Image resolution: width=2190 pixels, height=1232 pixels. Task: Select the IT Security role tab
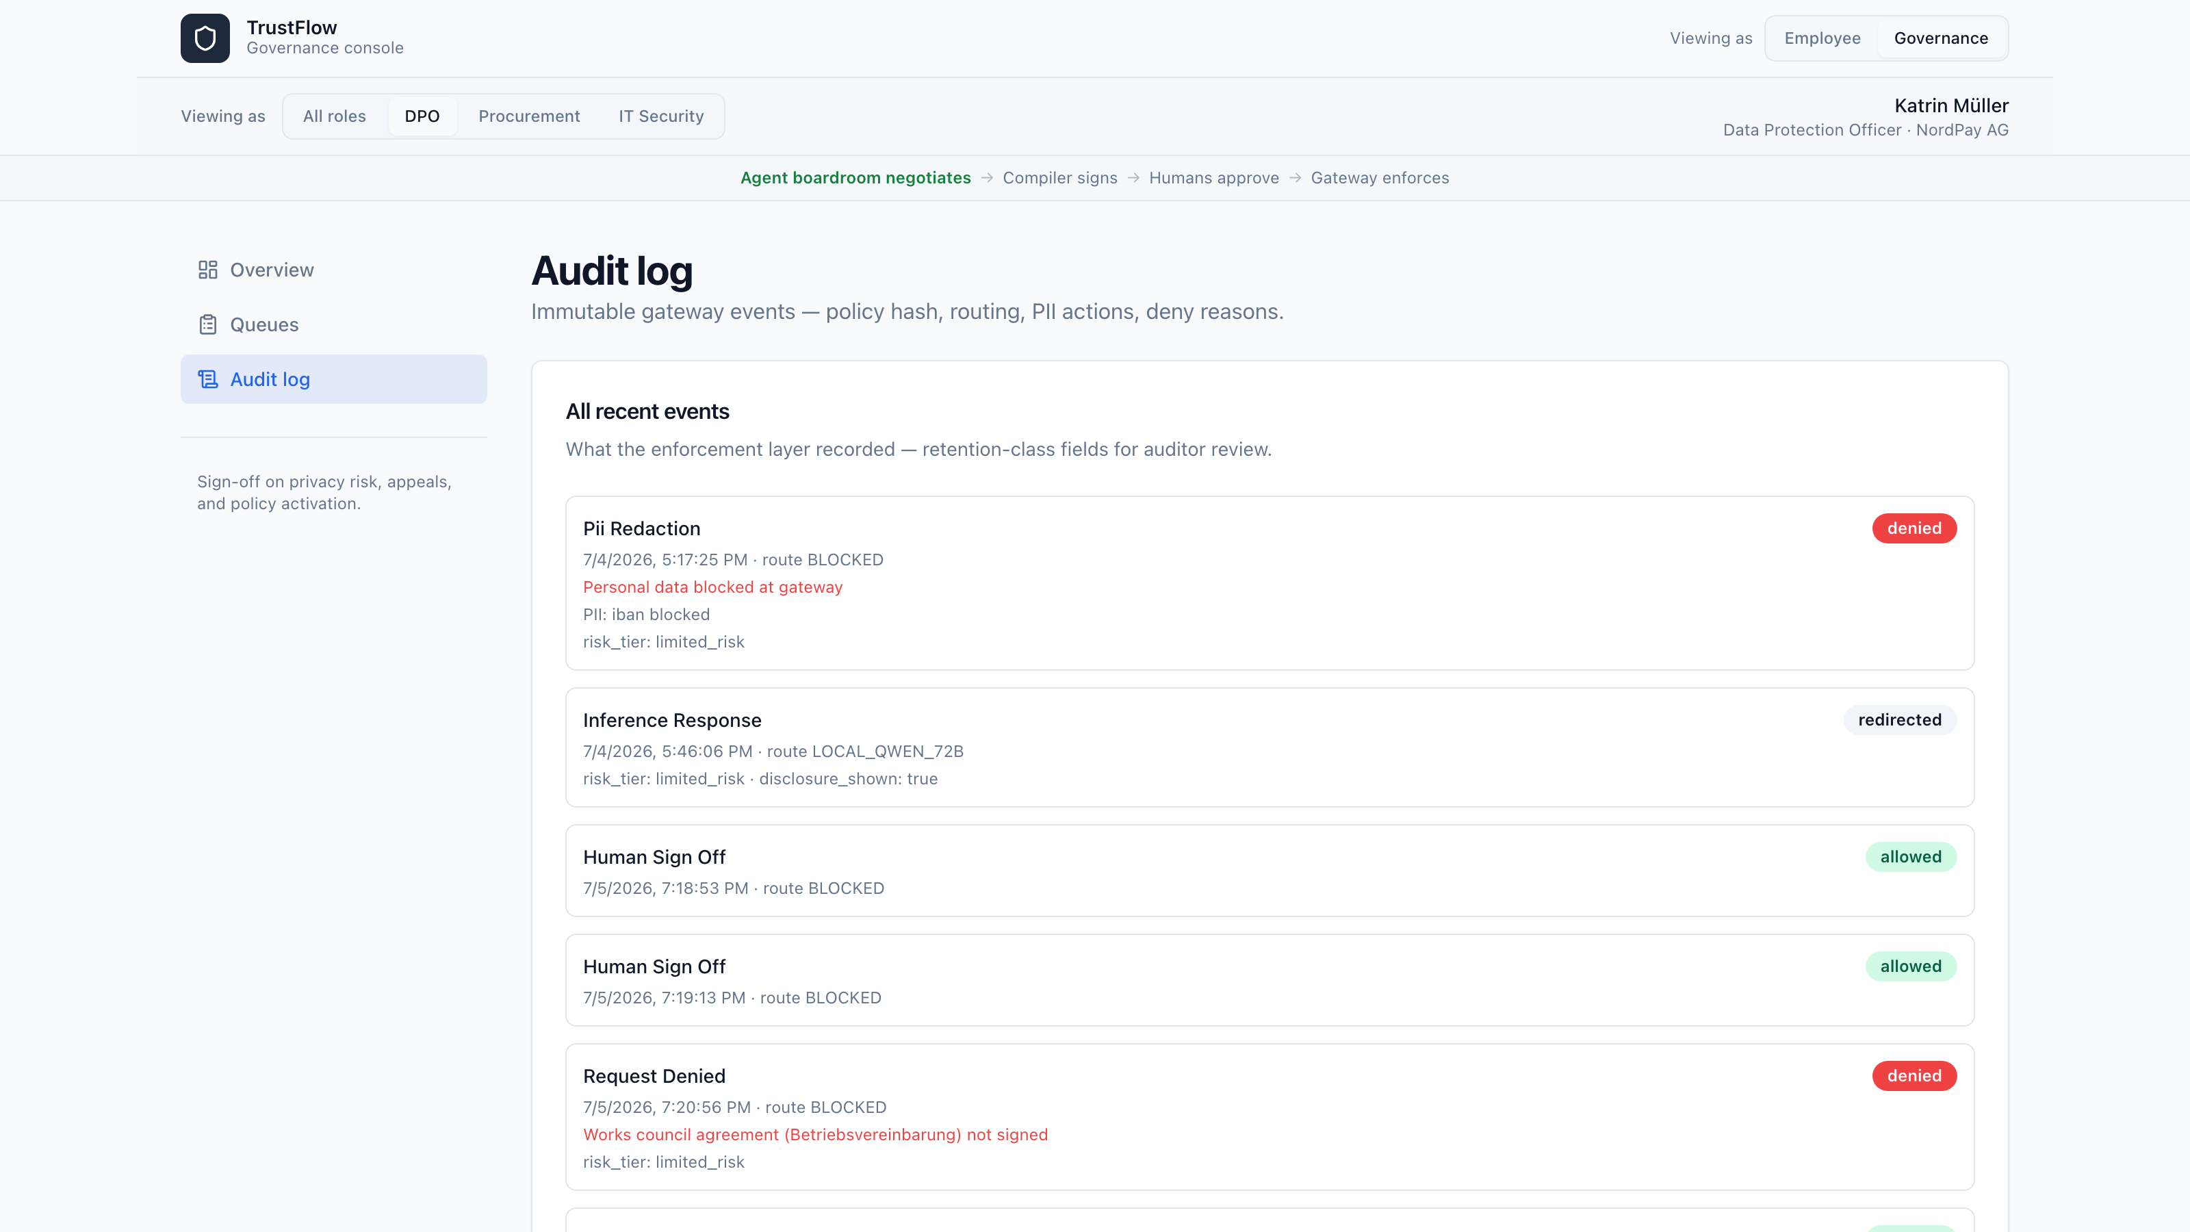pos(660,116)
